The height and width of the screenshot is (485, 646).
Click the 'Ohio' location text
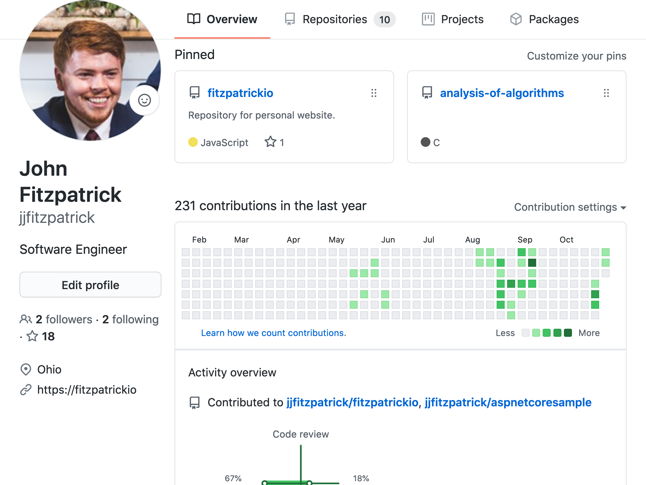pos(49,369)
